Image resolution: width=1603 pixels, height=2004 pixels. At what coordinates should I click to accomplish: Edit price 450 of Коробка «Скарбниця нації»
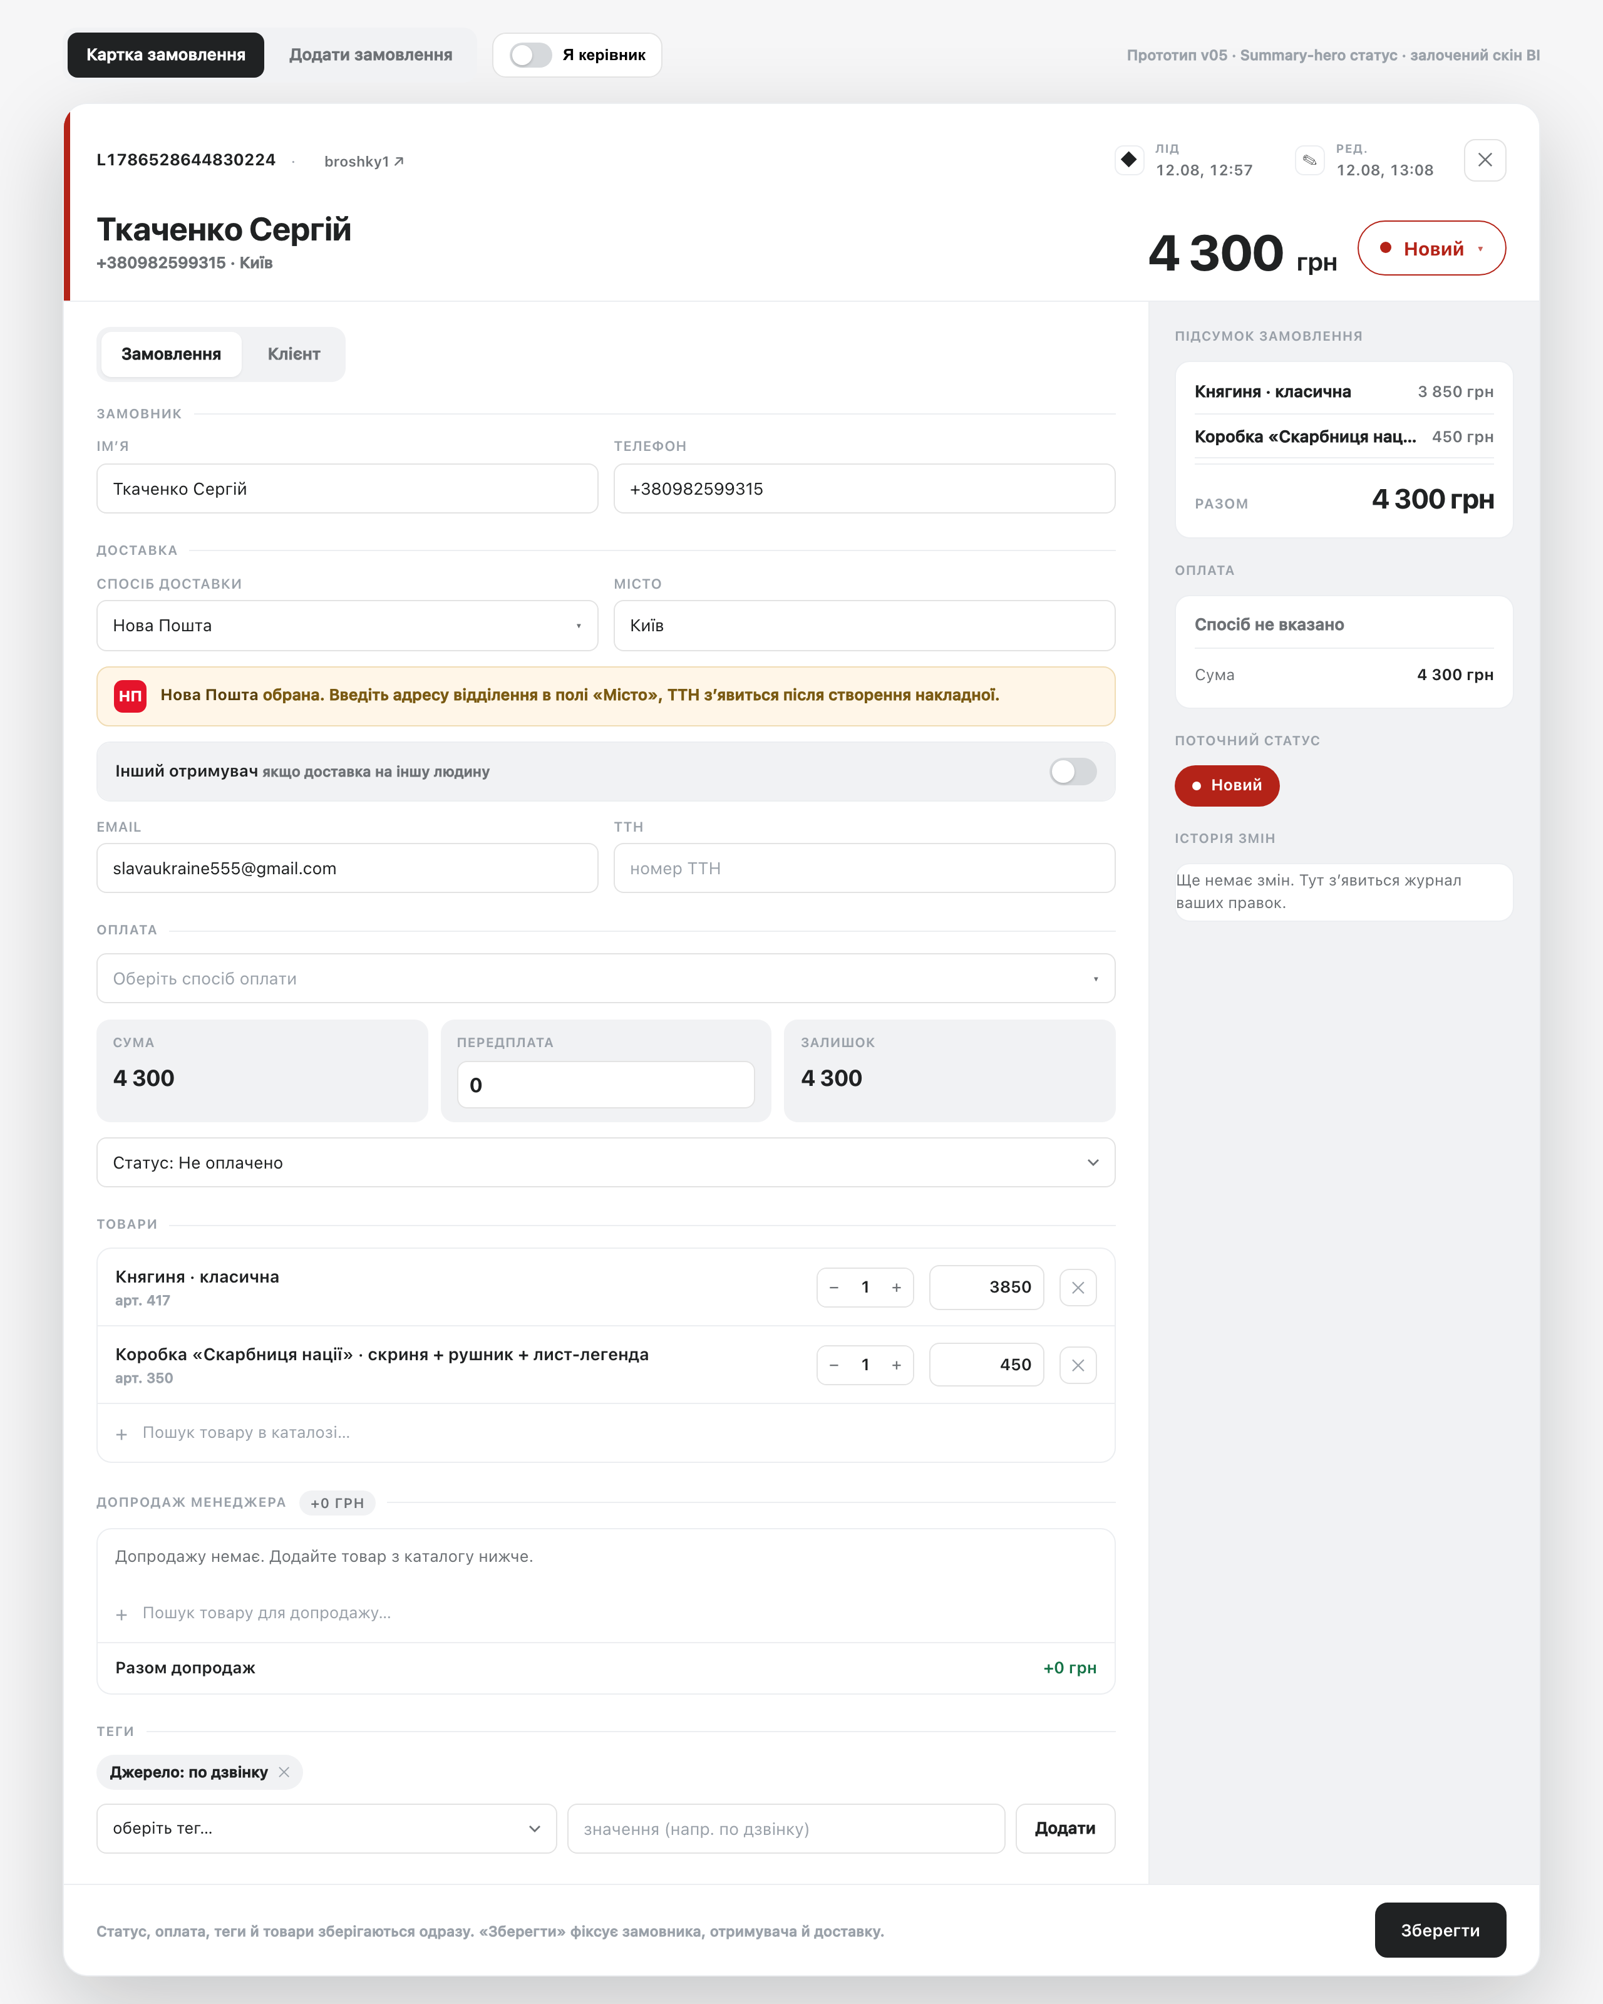987,1365
